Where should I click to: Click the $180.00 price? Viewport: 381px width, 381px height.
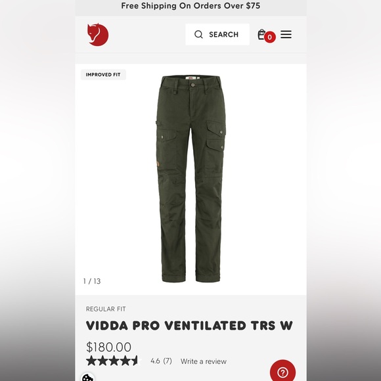108,347
